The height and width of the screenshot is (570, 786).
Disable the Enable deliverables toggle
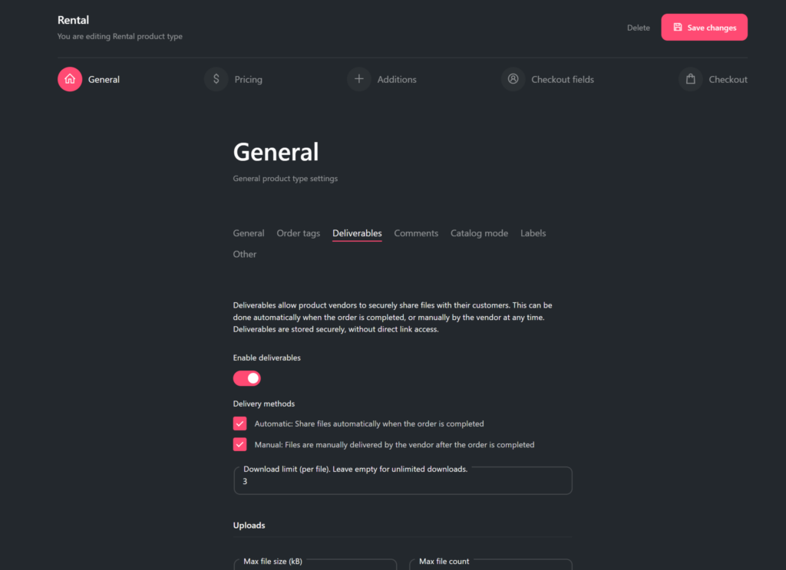tap(247, 378)
